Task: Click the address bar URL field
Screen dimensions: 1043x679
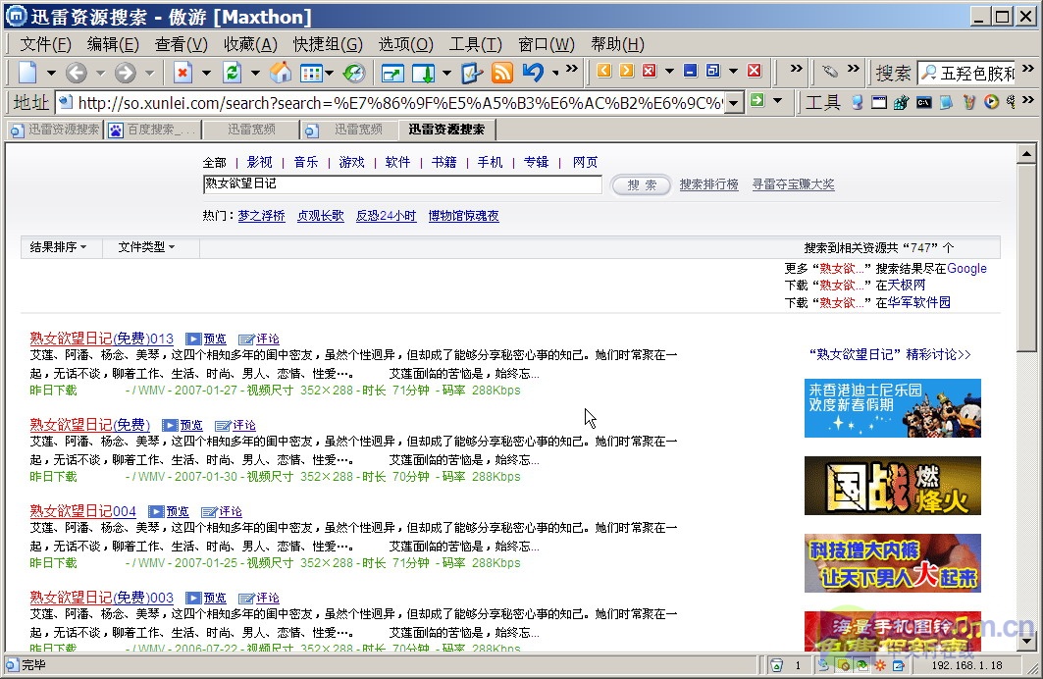Action: click(x=391, y=103)
